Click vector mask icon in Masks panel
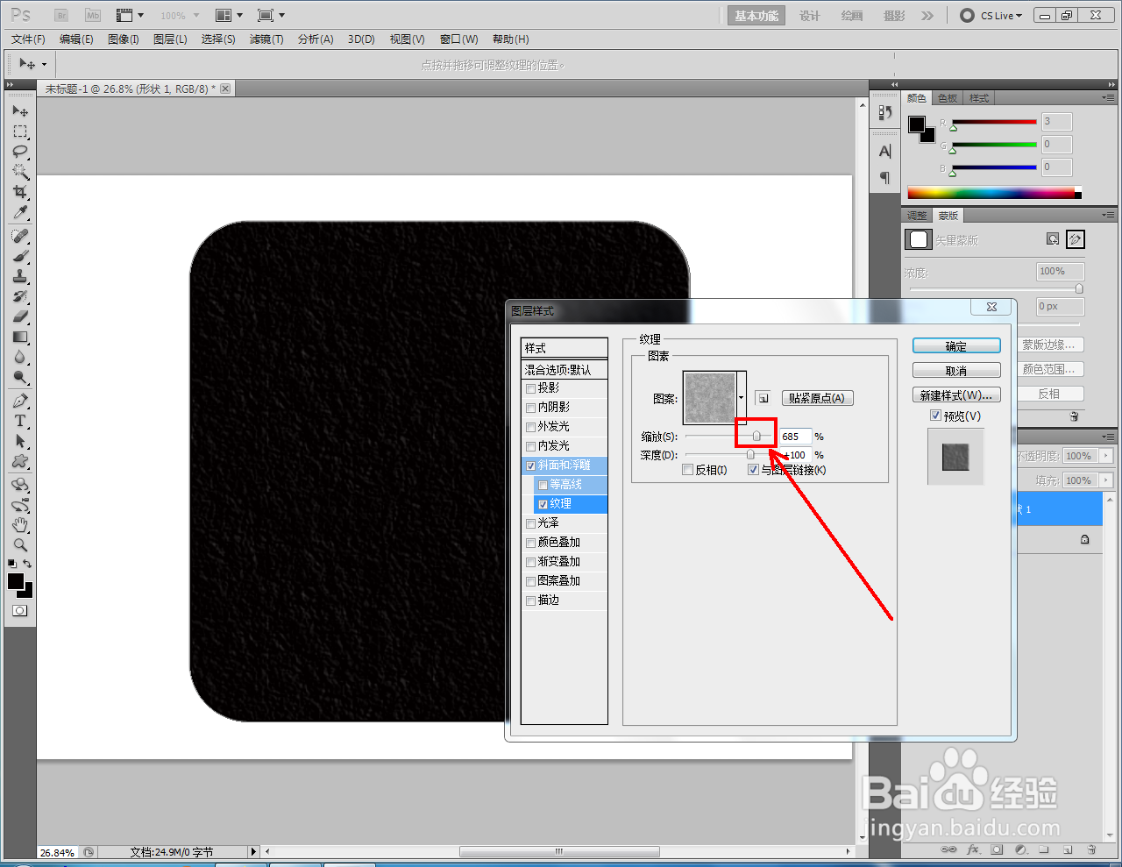This screenshot has width=1122, height=867. pos(1076,238)
